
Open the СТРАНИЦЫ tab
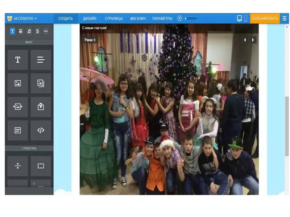coord(114,18)
